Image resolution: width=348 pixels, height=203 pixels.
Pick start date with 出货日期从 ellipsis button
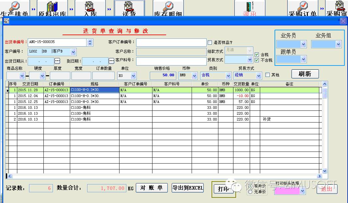[x=57, y=61]
